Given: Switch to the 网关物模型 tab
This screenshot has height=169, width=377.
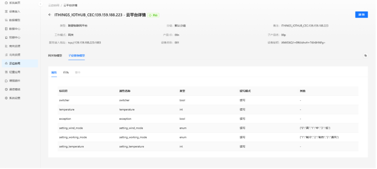Looking at the screenshot, I should pyautogui.click(x=55, y=56).
